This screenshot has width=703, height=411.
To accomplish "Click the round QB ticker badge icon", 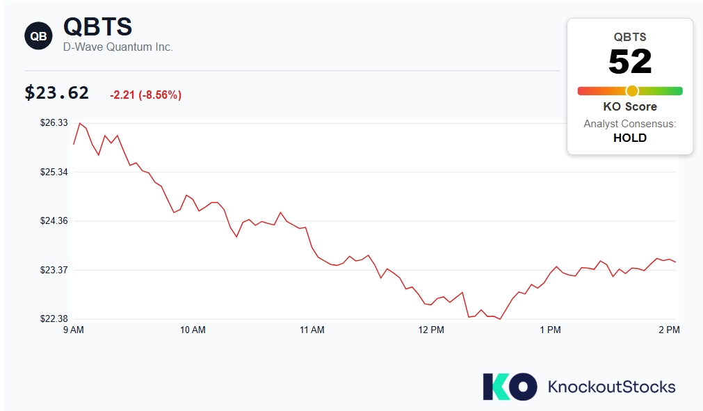I will [38, 36].
